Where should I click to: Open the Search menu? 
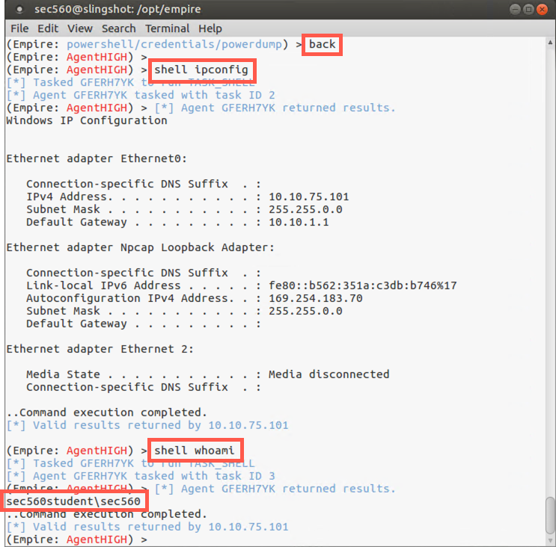tap(119, 28)
